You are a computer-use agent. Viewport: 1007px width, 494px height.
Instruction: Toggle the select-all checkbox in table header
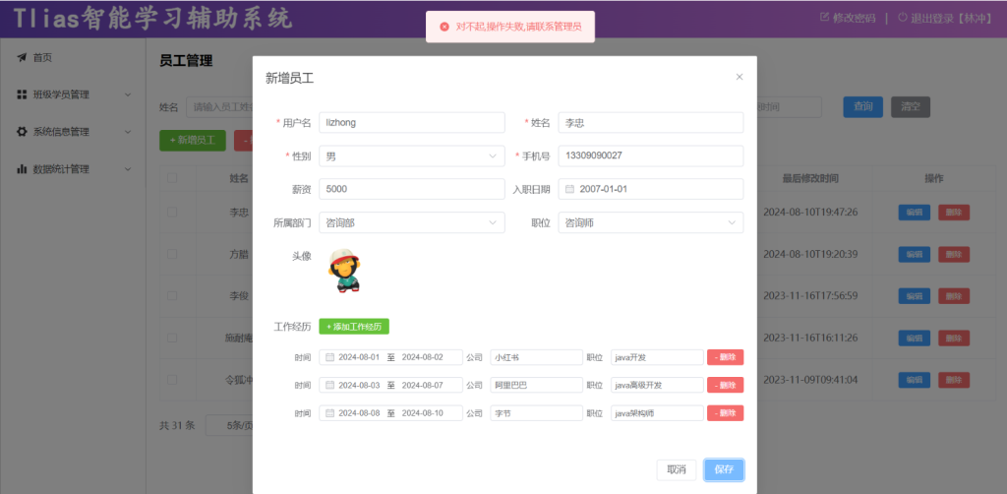(172, 178)
